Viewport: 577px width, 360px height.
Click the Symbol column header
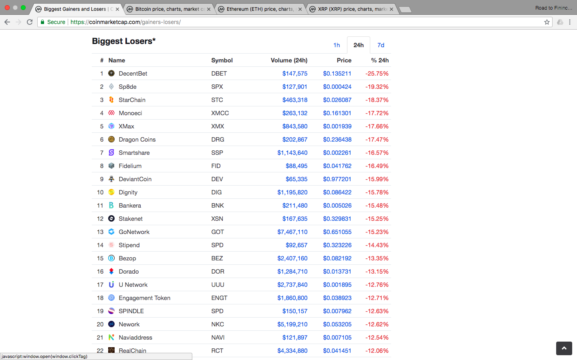point(222,60)
